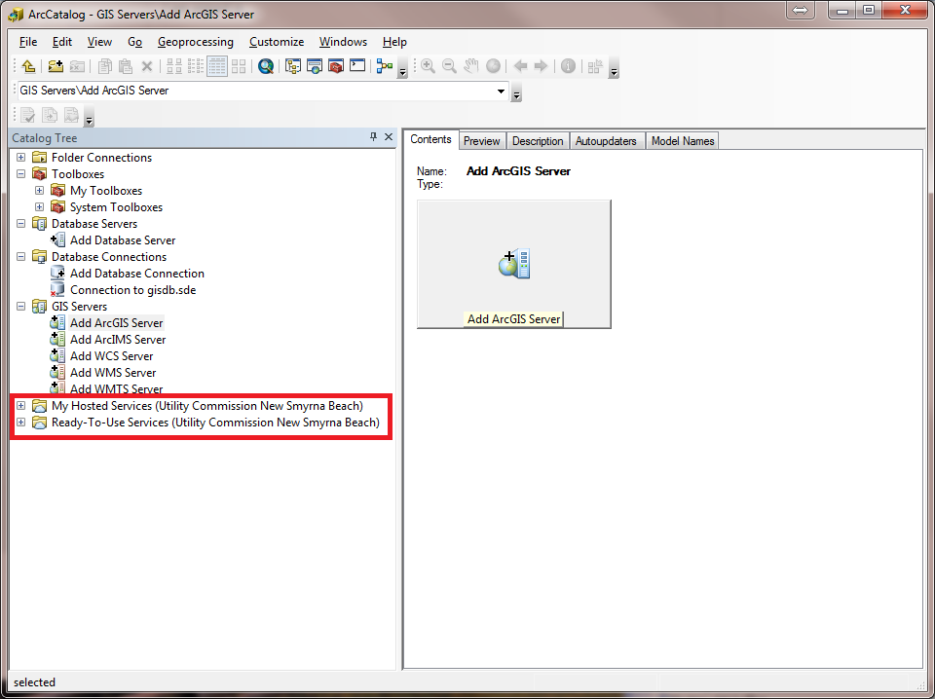Switch to Thumbnails view
The image size is (935, 699).
click(x=239, y=66)
